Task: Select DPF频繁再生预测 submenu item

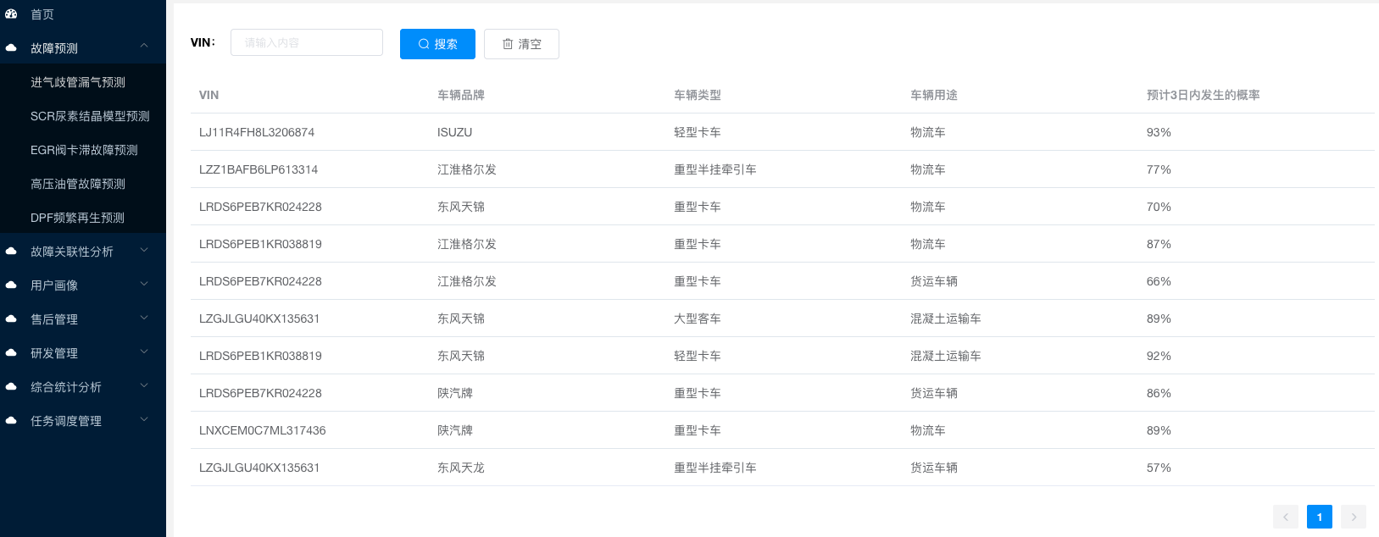Action: pos(83,218)
